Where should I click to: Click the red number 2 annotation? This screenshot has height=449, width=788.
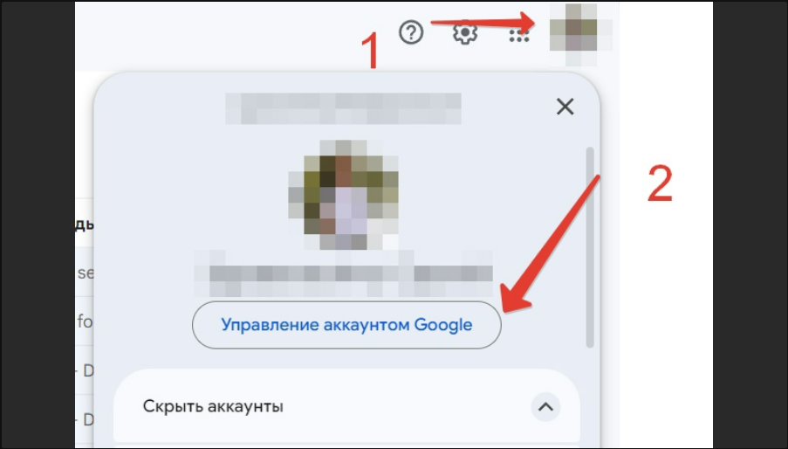[660, 183]
